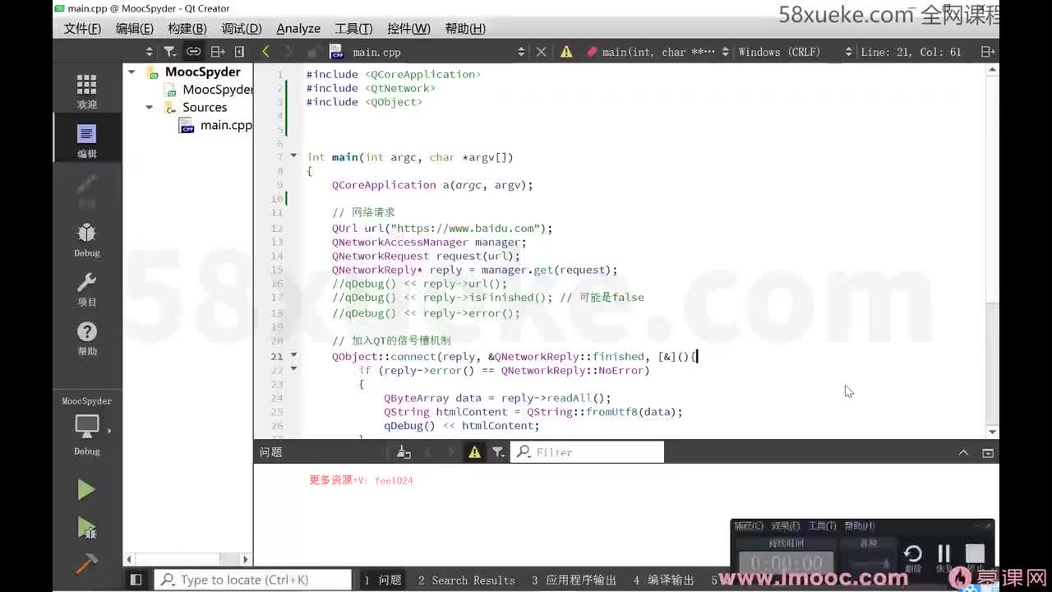Click the green Run button
The width and height of the screenshot is (1052, 592).
click(x=86, y=490)
